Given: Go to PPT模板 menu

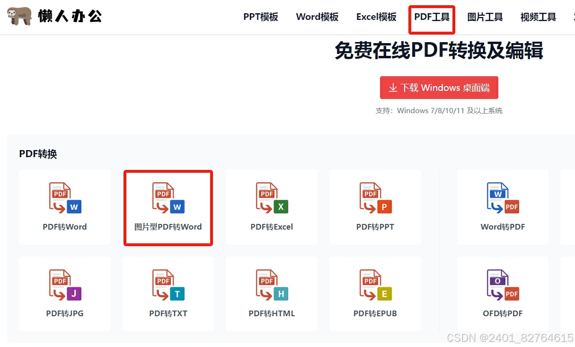Looking at the screenshot, I should coord(261,17).
